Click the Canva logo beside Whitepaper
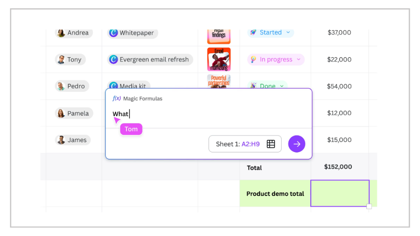The width and height of the screenshot is (420, 236). pyautogui.click(x=113, y=33)
